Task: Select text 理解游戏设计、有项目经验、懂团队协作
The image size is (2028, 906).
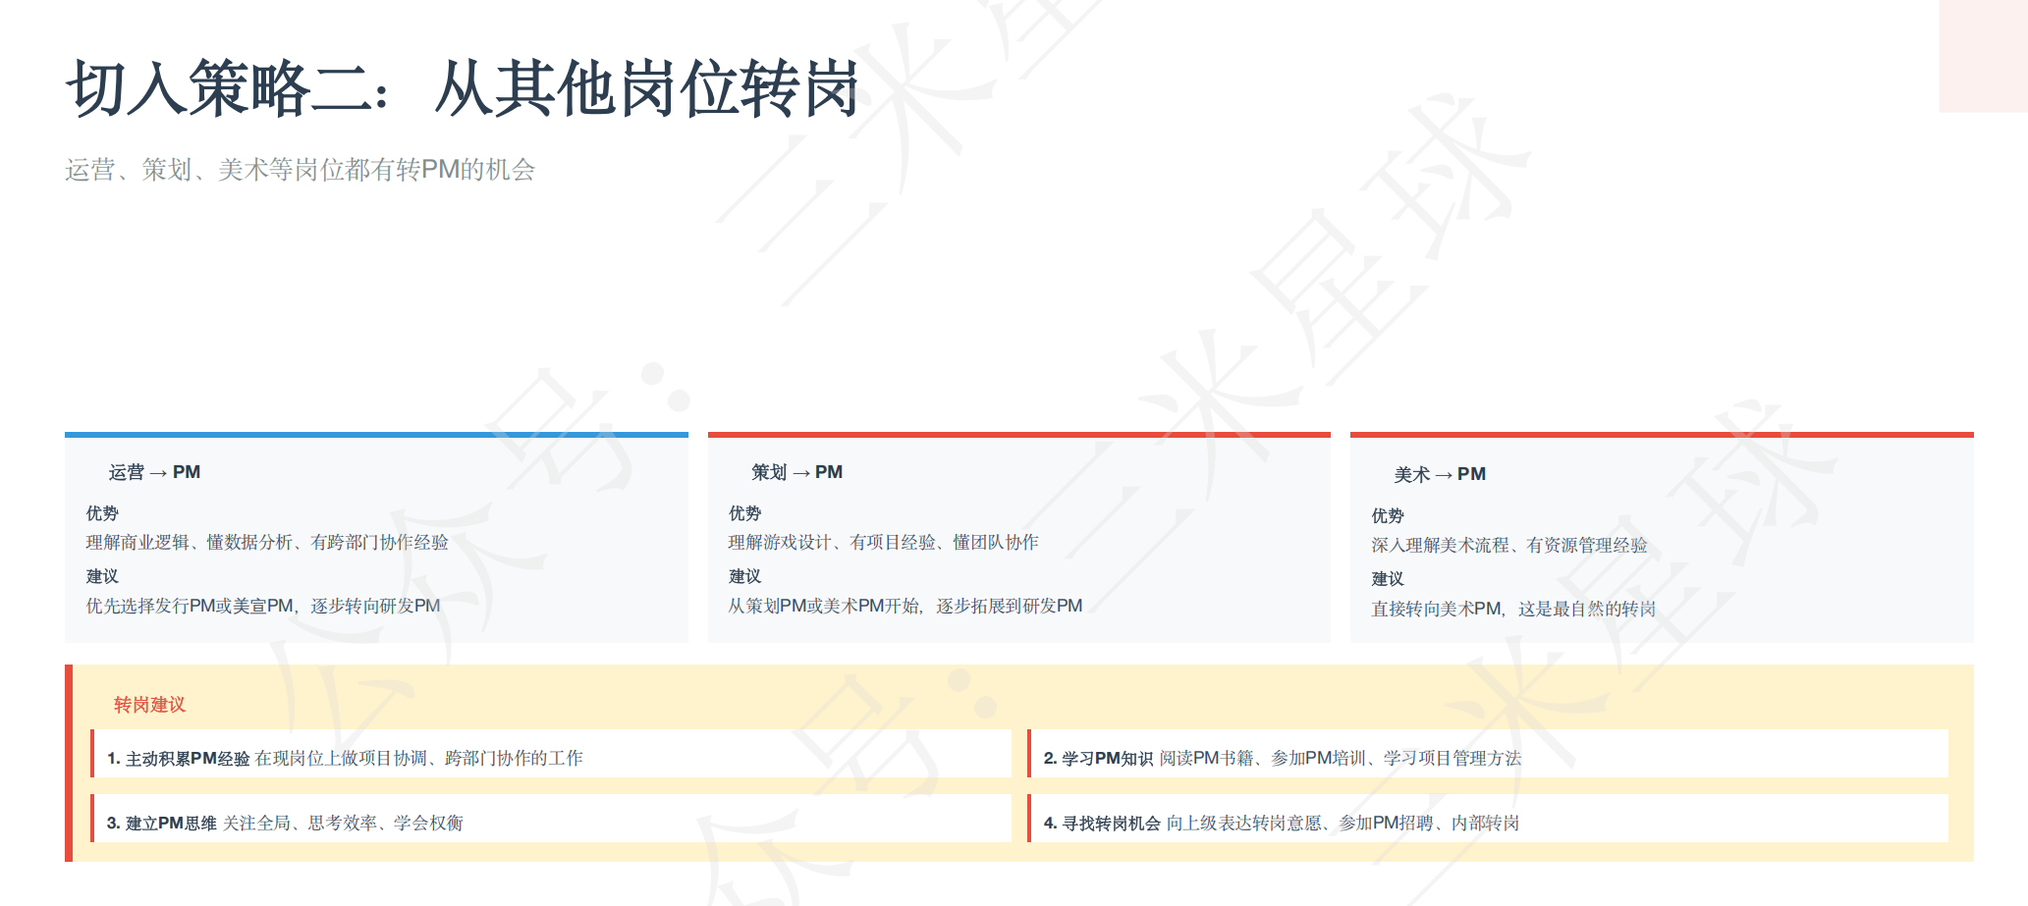Action: (x=883, y=542)
